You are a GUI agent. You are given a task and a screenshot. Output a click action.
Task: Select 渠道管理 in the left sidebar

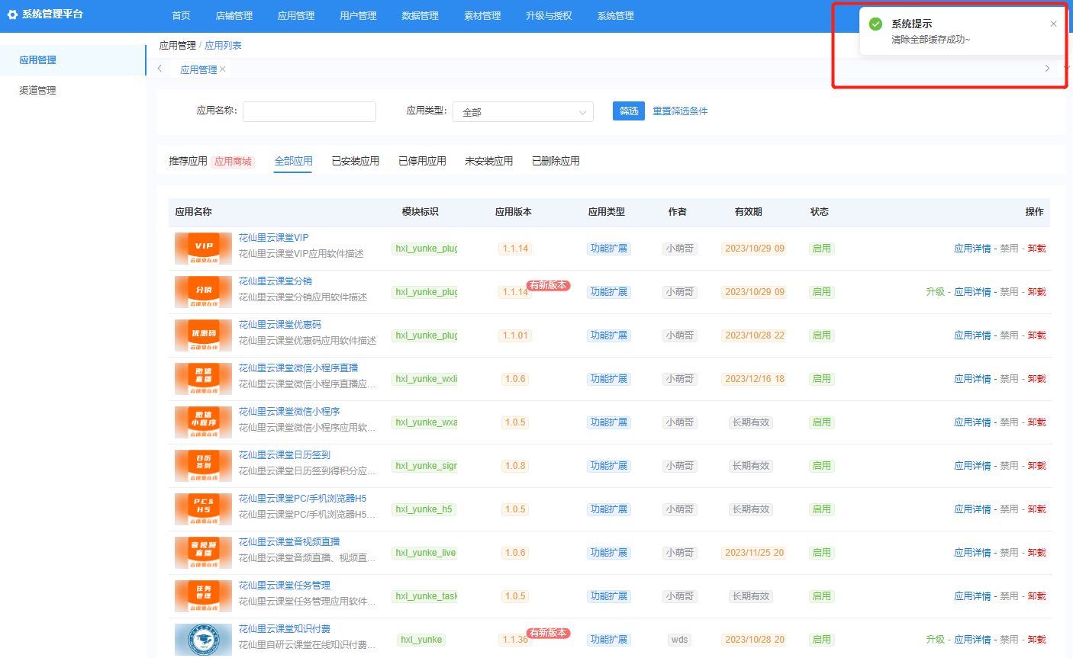coord(72,90)
